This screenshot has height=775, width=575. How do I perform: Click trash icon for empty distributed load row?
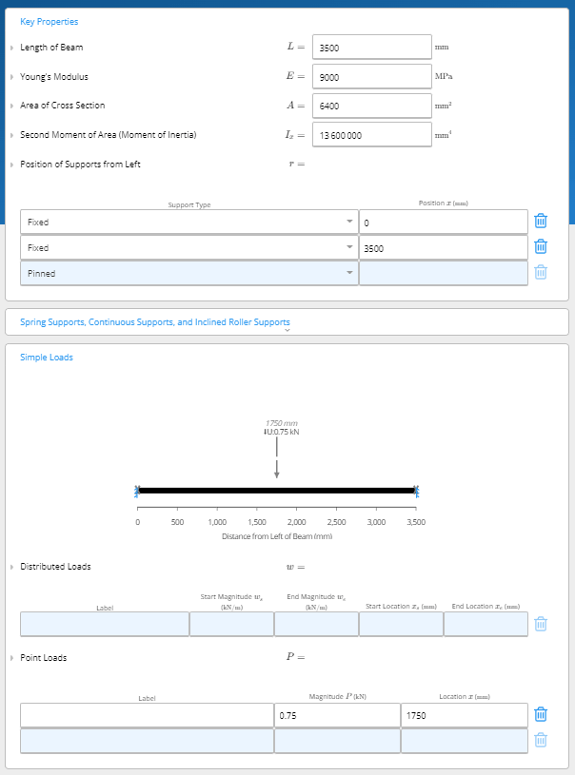pos(540,624)
